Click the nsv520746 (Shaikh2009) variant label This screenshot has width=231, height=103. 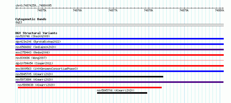tap(33, 36)
